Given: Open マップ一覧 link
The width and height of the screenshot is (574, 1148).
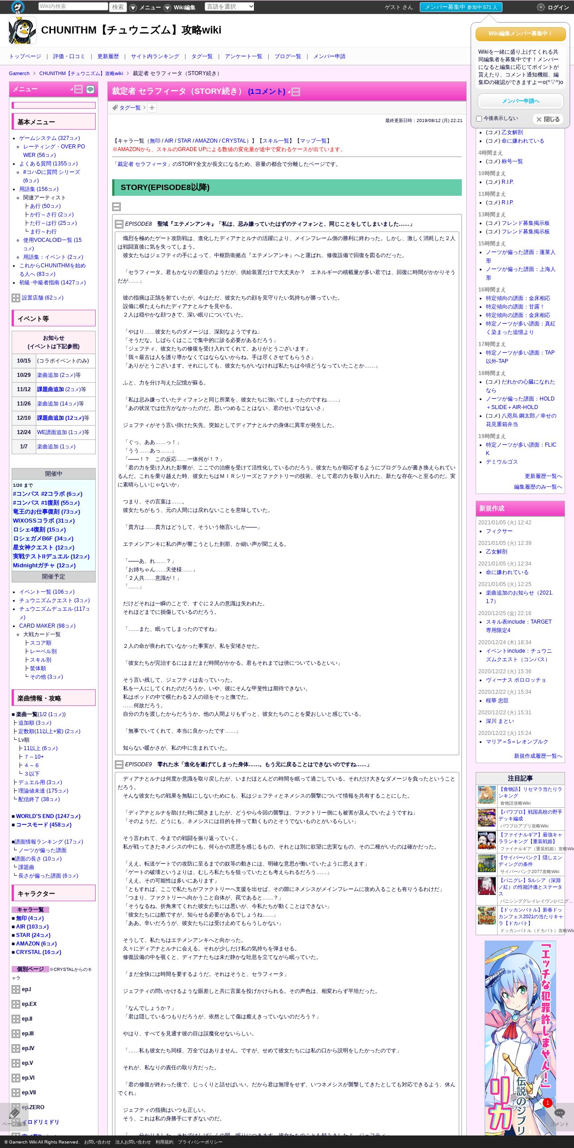Looking at the screenshot, I should click(313, 141).
